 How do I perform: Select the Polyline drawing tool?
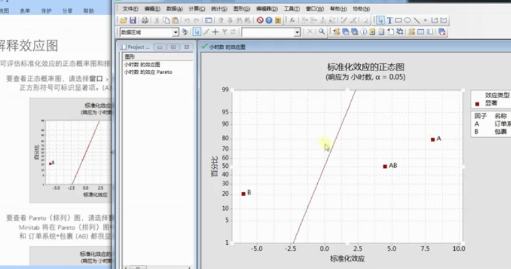point(435,20)
